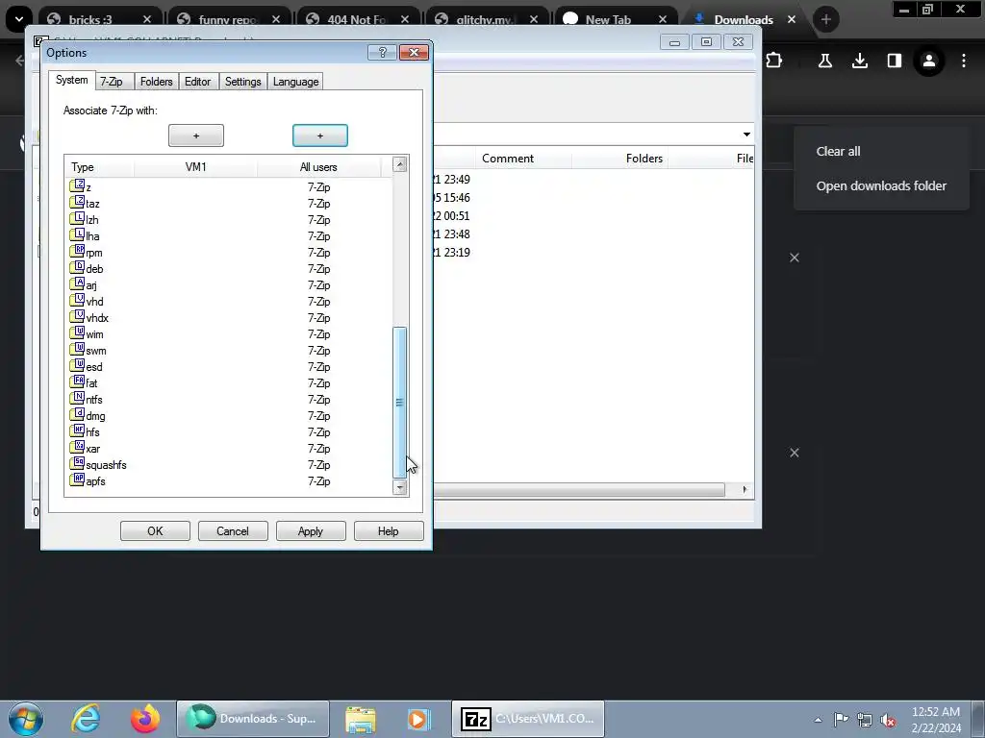
Task: Click the esd file type icon
Action: pos(77,366)
